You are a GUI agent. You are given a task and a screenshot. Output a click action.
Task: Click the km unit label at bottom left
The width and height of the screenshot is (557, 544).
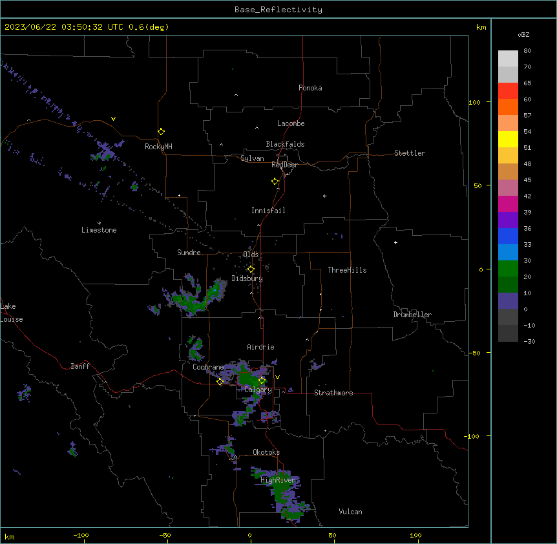point(10,536)
